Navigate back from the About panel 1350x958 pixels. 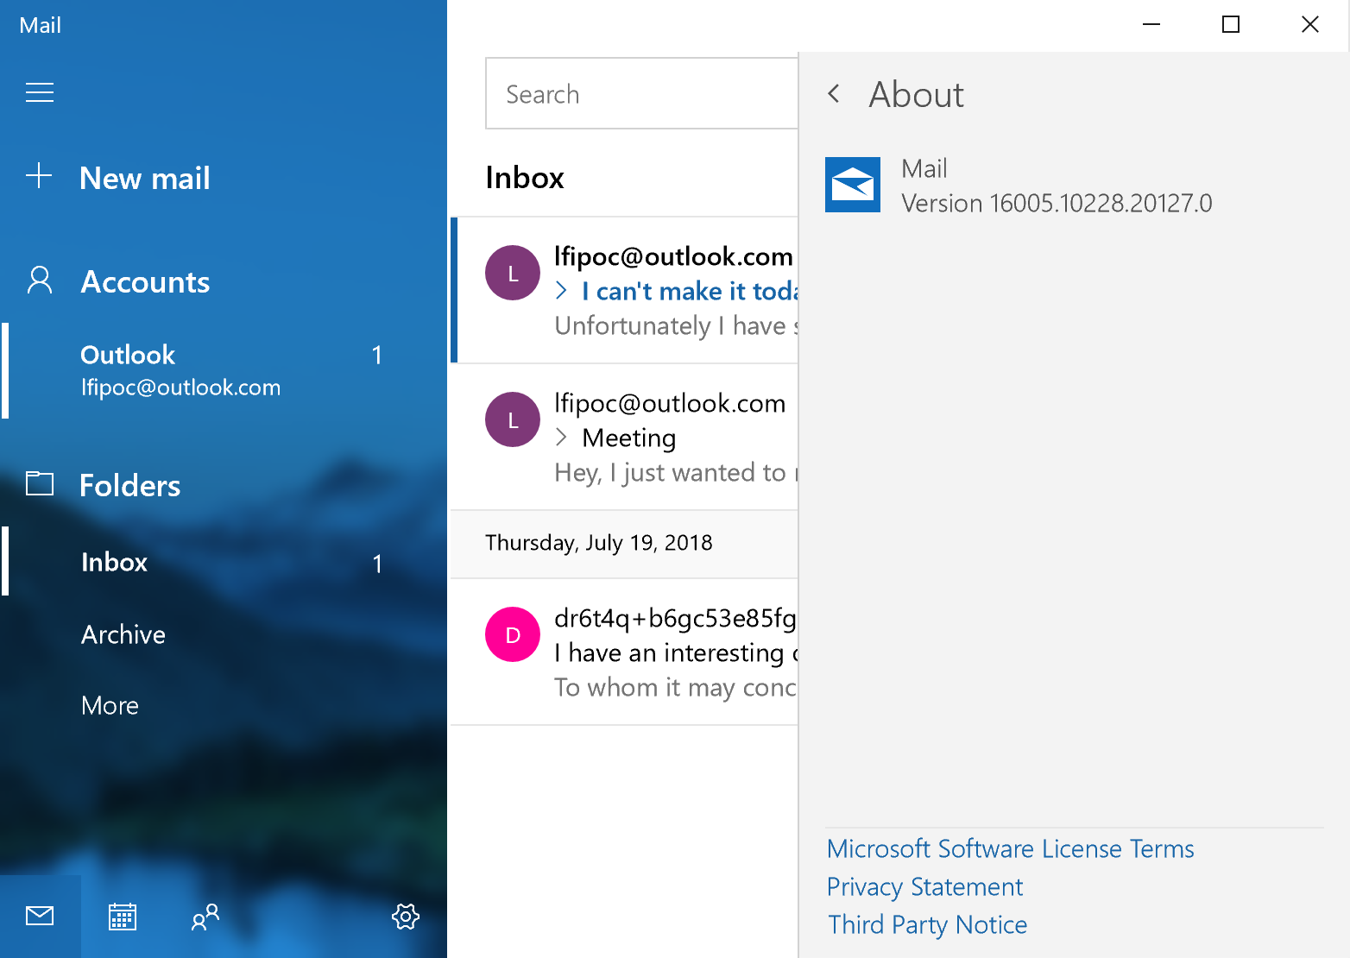tap(834, 93)
